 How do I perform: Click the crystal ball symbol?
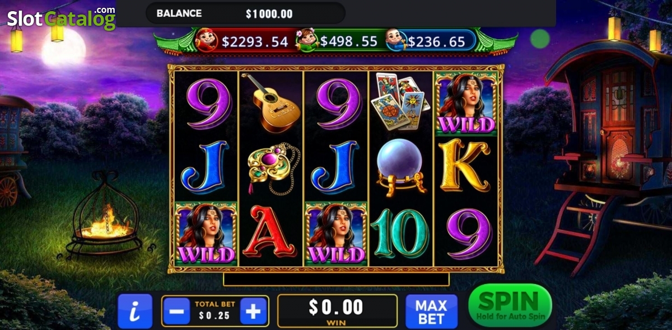click(x=400, y=168)
